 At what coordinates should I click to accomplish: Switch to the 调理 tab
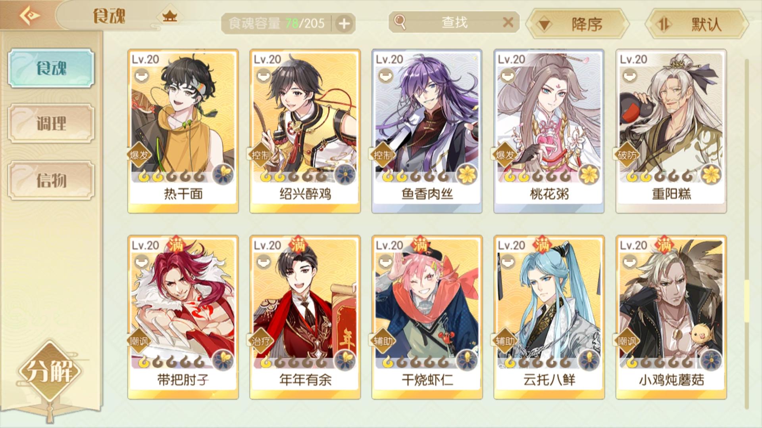51,124
